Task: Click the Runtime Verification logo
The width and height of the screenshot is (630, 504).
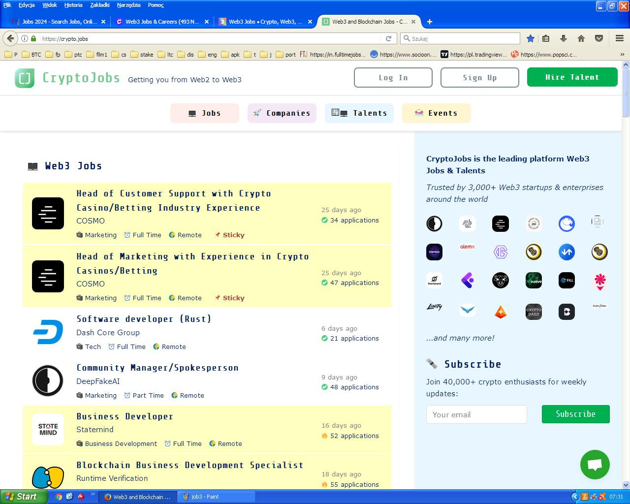Action: click(x=48, y=477)
